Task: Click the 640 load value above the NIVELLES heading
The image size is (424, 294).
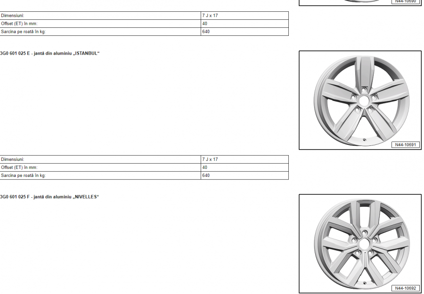Action: click(x=206, y=176)
